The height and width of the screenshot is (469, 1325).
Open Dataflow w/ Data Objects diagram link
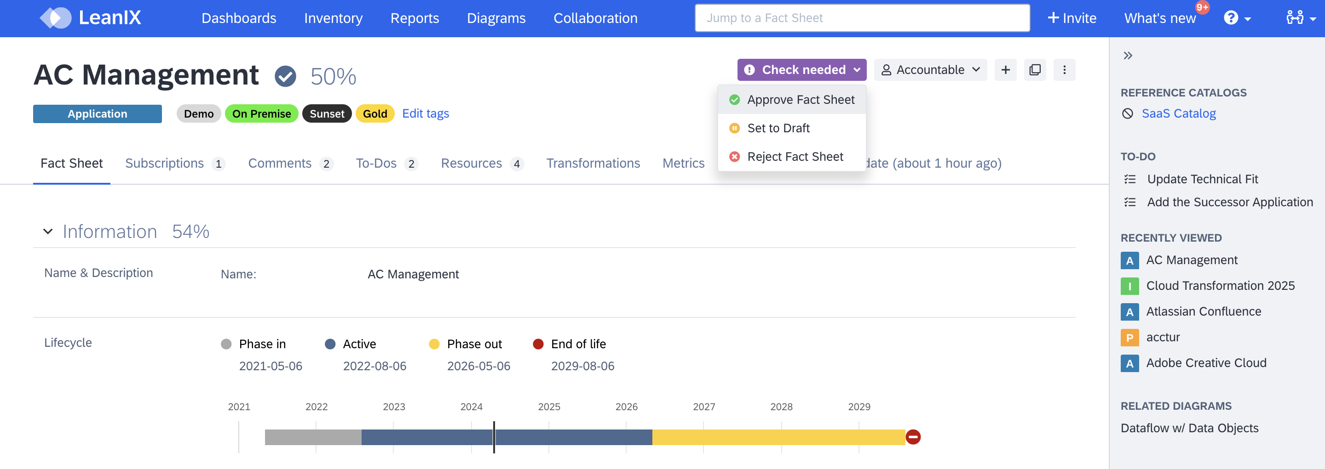point(1189,429)
